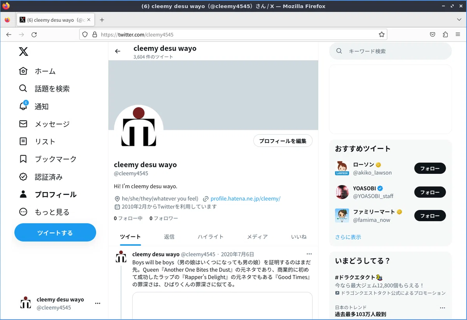This screenshot has width=467, height=320.
Task: Click the search magnifier icon
Action: [x=339, y=51]
